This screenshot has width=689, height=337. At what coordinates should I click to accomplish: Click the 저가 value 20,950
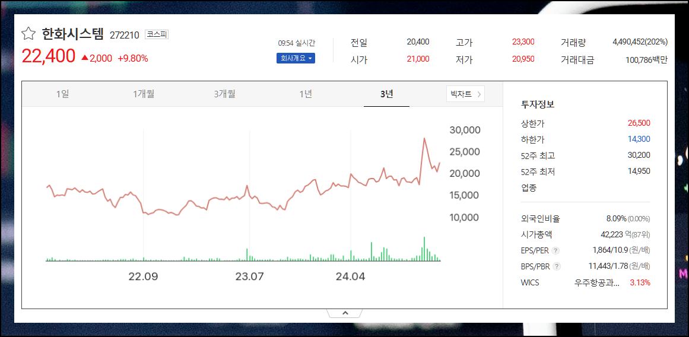(523, 59)
